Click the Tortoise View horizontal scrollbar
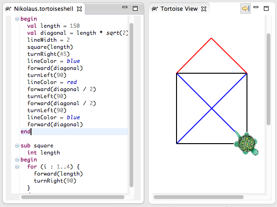Image resolution: width=277 pixels, height=207 pixels. coord(199,197)
